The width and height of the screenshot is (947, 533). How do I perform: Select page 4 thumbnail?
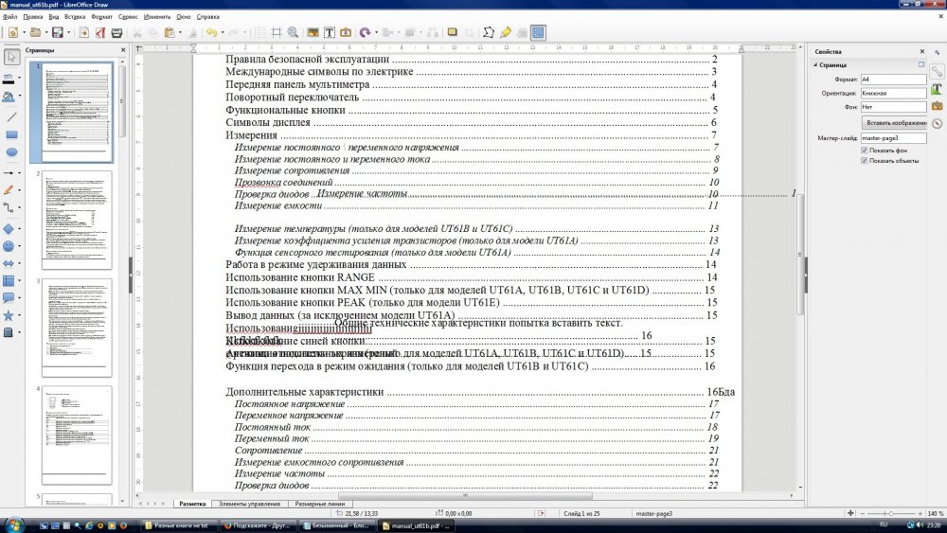77,435
